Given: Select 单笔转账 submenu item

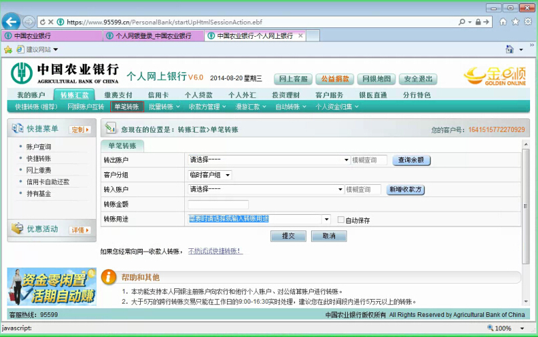Looking at the screenshot, I should coord(127,107).
